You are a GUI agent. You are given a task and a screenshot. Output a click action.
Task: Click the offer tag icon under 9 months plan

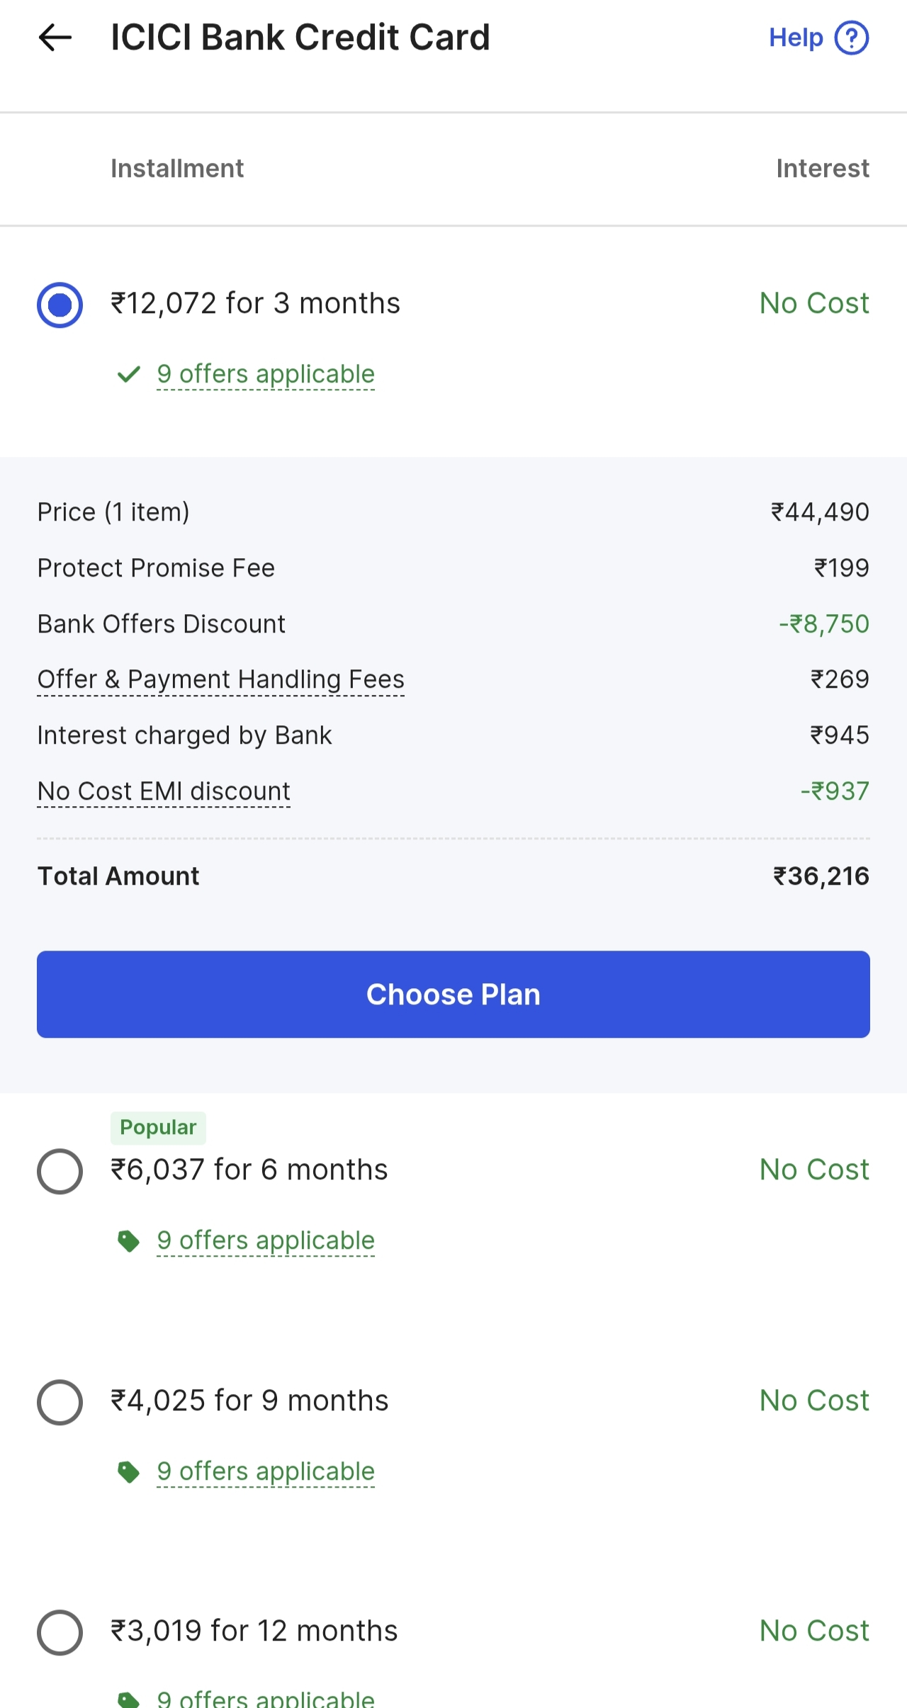point(128,1471)
